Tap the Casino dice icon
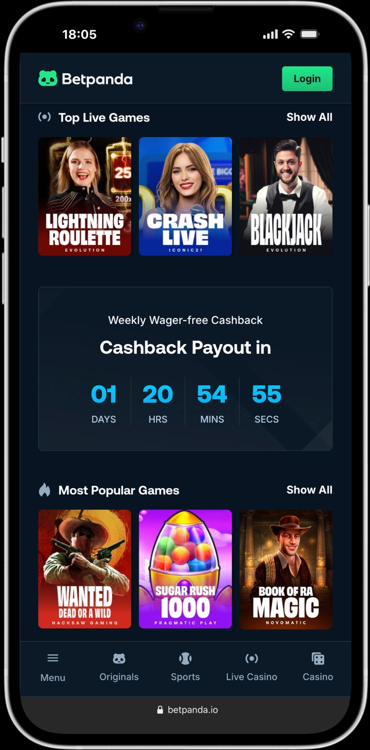Screen dimensions: 370x750 tap(318, 659)
